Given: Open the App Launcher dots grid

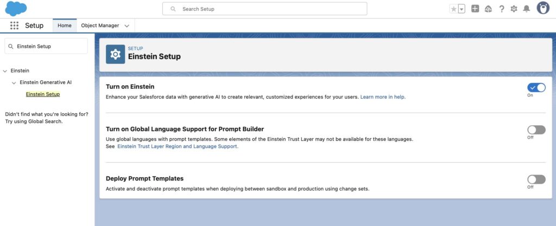Looking at the screenshot, I should (14, 25).
